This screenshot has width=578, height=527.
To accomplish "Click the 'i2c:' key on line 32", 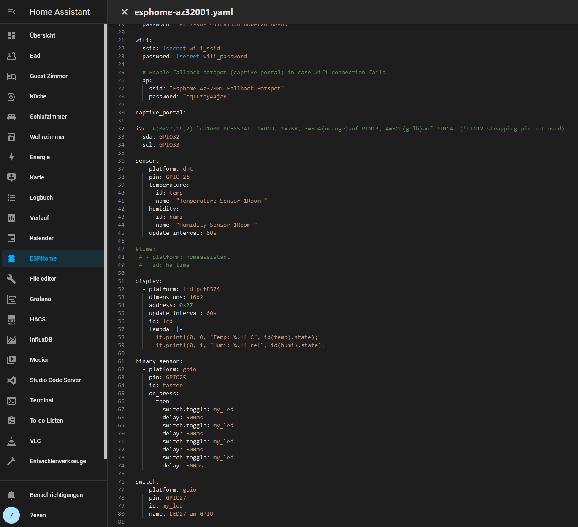I will (142, 129).
